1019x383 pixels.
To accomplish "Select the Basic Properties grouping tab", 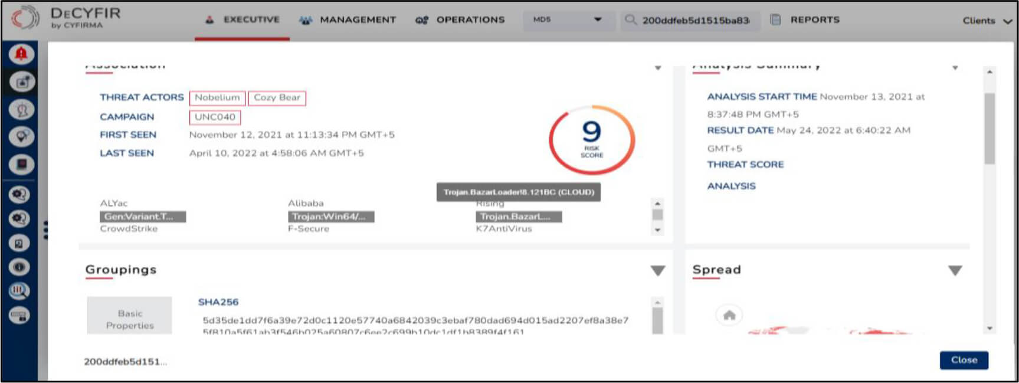I will (x=130, y=316).
